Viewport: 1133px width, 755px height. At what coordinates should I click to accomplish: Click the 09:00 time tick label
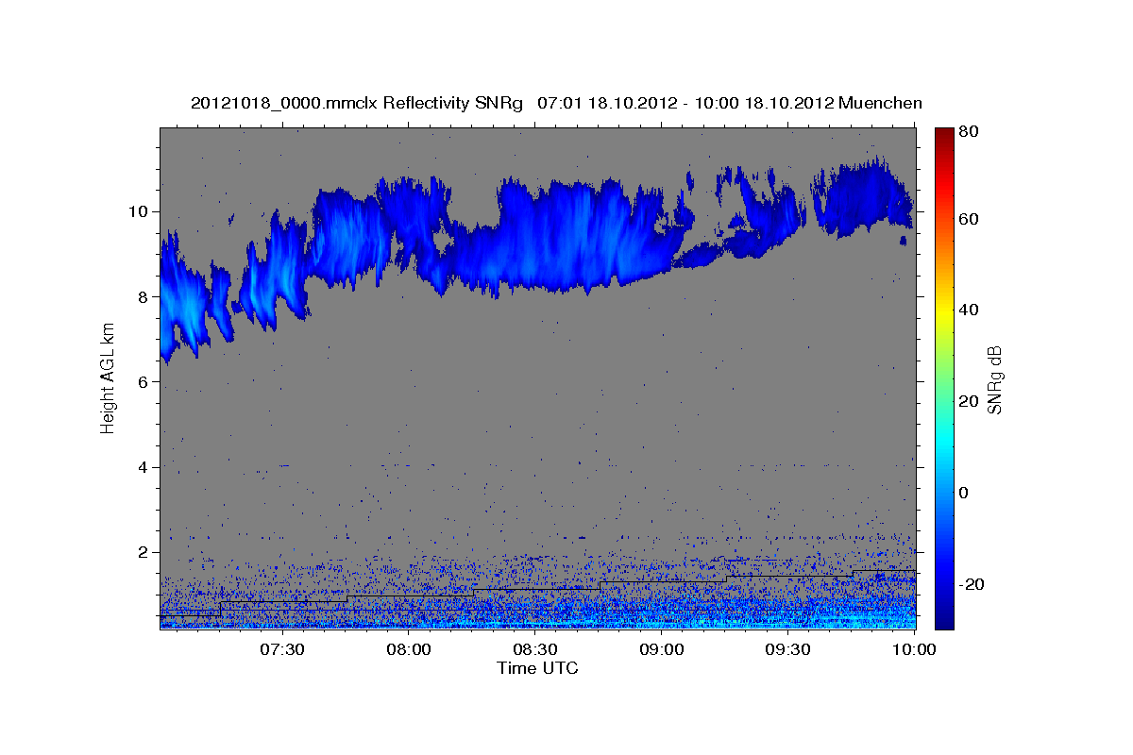[661, 649]
